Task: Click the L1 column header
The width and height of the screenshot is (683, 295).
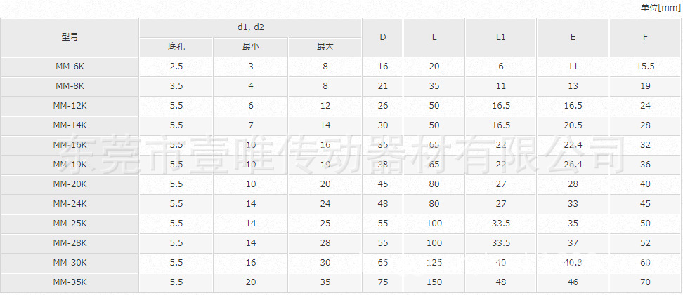Action: point(500,37)
